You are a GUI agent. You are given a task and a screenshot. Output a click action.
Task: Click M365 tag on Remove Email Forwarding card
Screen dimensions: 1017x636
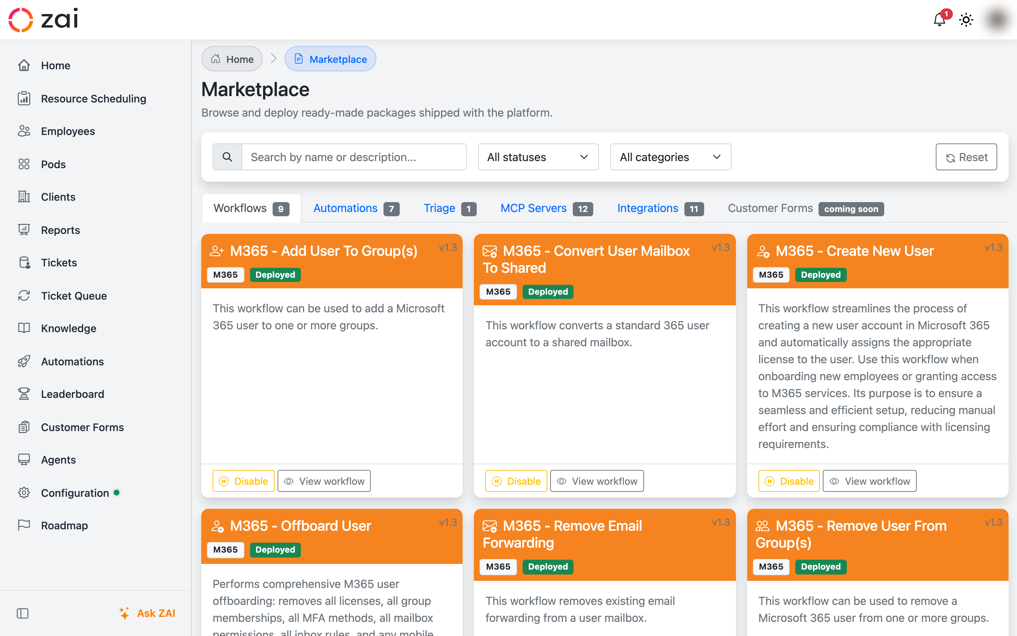(498, 567)
